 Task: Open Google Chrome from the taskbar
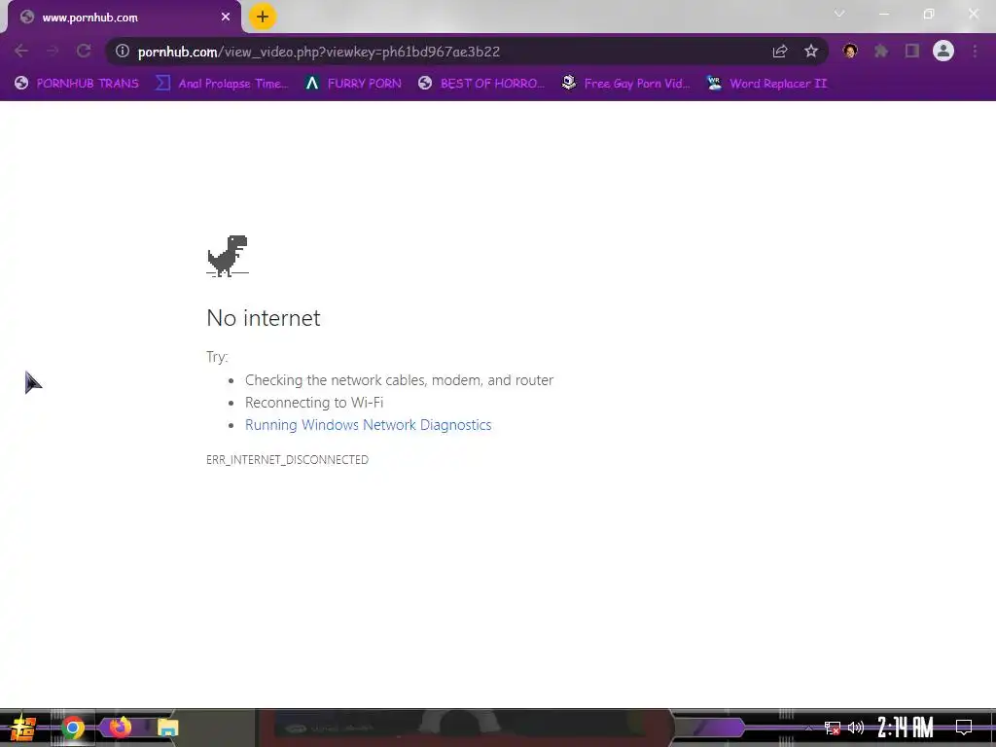point(73,728)
